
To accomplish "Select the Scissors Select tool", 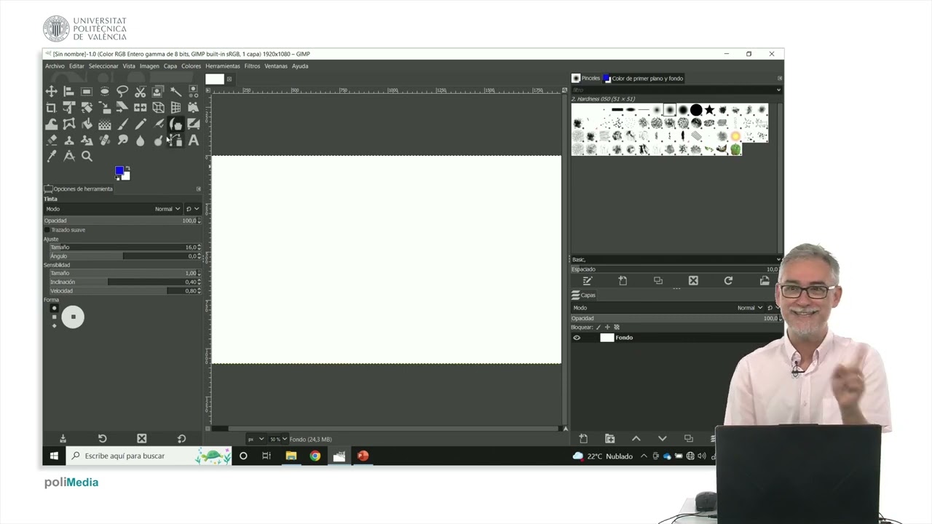I will coord(141,92).
